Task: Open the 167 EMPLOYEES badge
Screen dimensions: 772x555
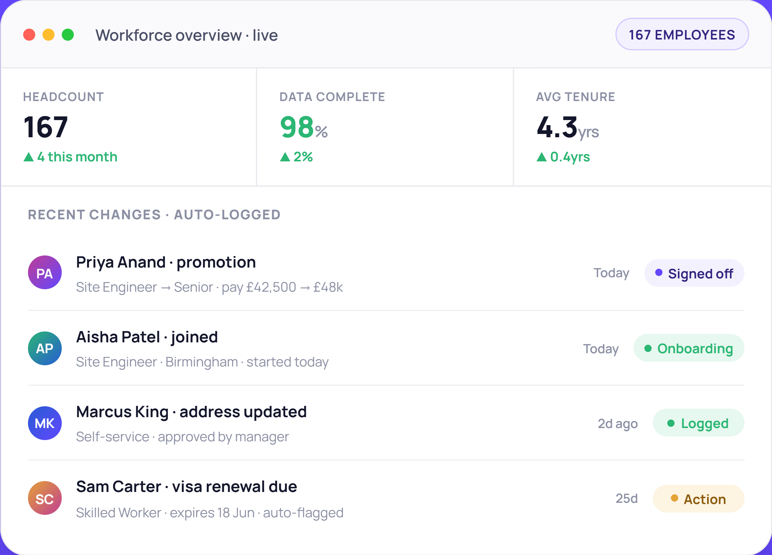Action: click(x=682, y=34)
